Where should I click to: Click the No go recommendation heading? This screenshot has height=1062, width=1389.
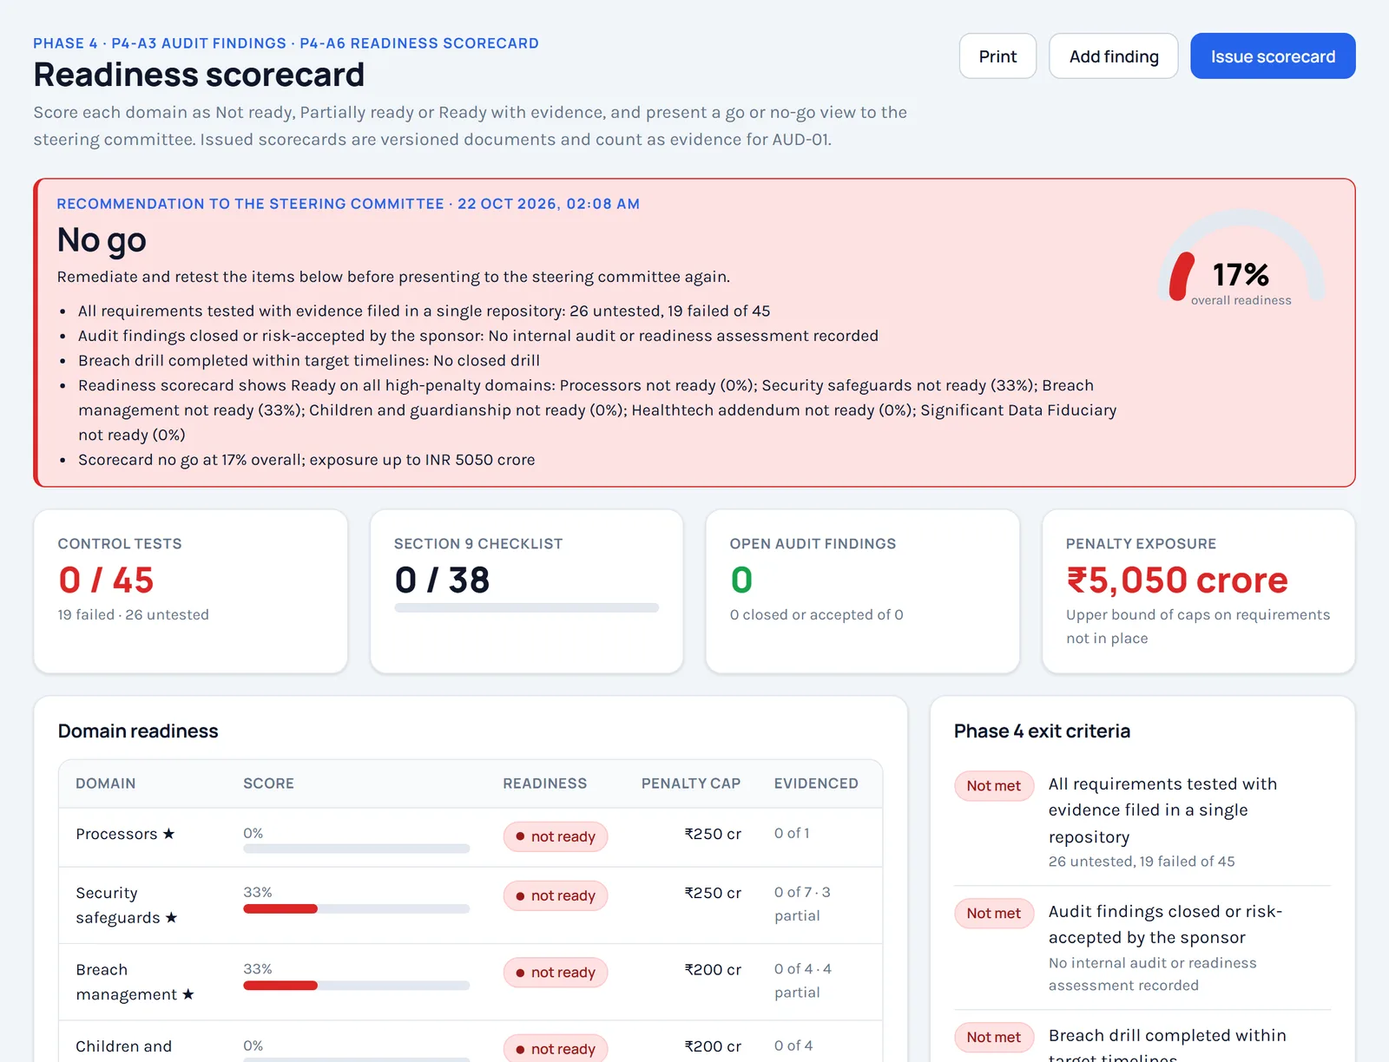(102, 240)
